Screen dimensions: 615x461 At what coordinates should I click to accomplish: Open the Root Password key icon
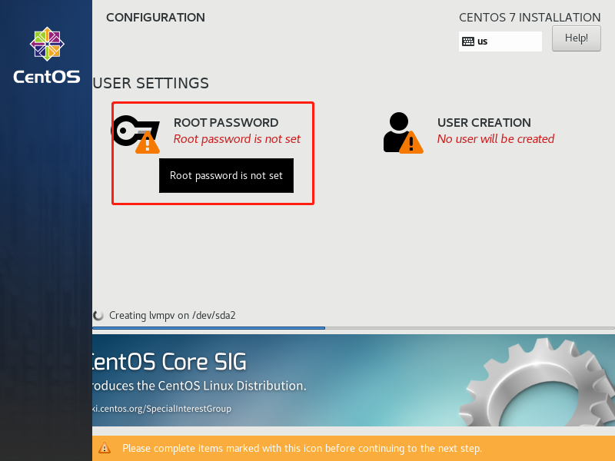tap(136, 134)
